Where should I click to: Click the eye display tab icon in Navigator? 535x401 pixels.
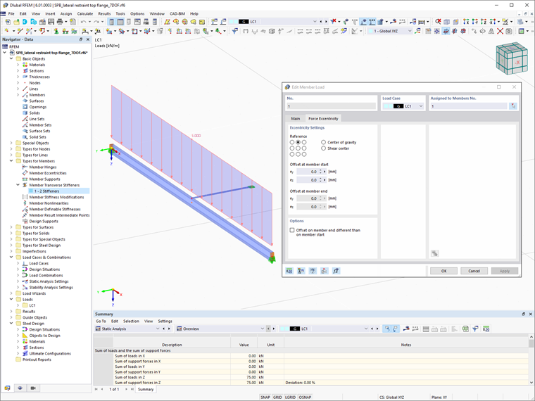[20, 388]
